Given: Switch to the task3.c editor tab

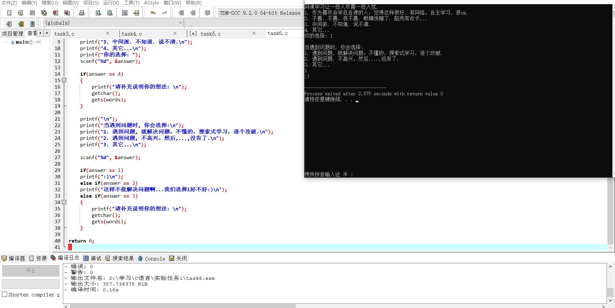Looking at the screenshot, I should pyautogui.click(x=64, y=34).
